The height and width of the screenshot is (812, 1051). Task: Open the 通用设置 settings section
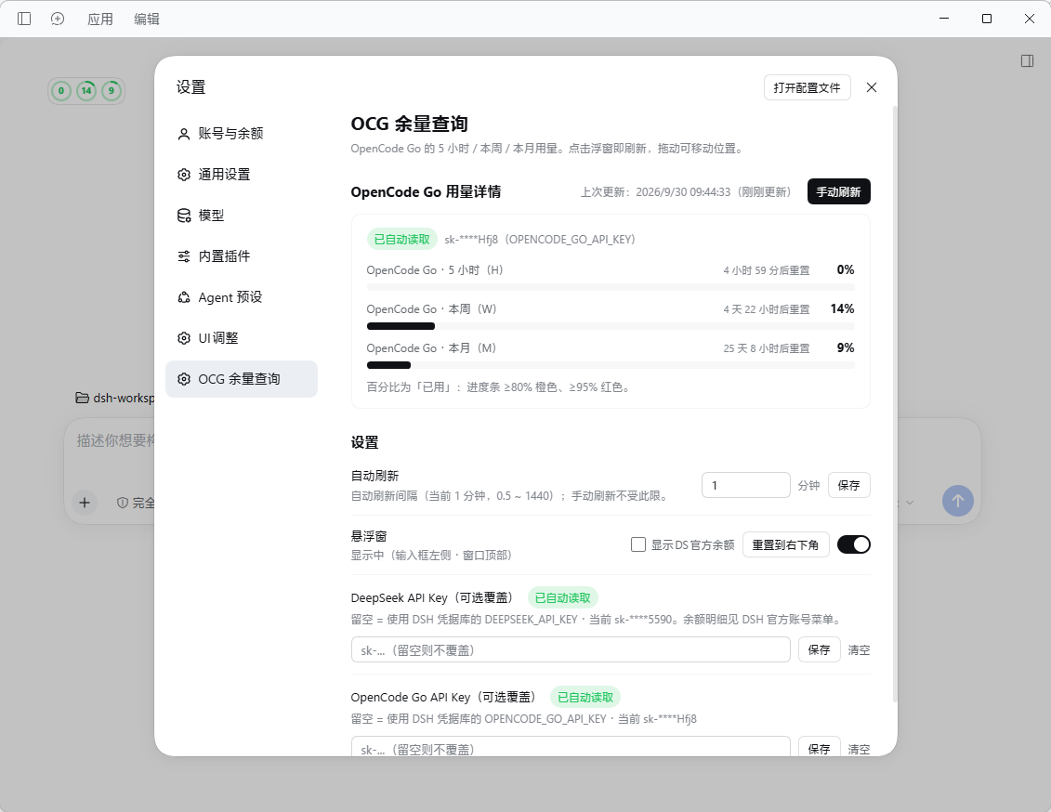coord(242,175)
